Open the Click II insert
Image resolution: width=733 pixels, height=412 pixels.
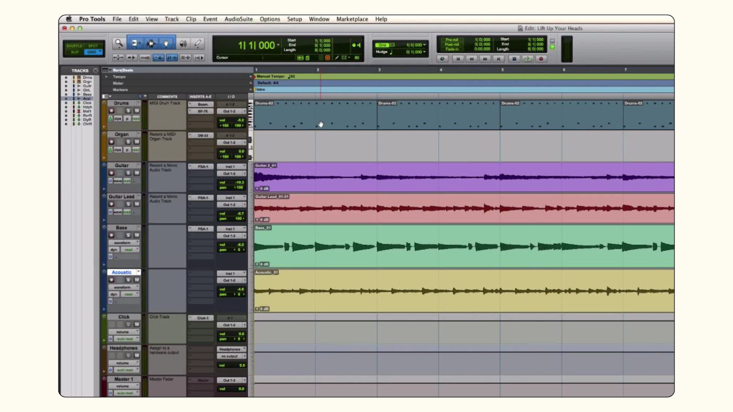(x=202, y=318)
